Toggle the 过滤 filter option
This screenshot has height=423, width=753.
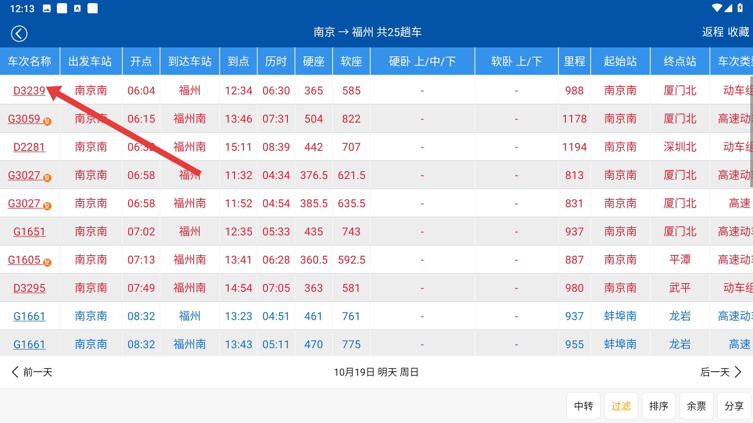click(x=621, y=406)
